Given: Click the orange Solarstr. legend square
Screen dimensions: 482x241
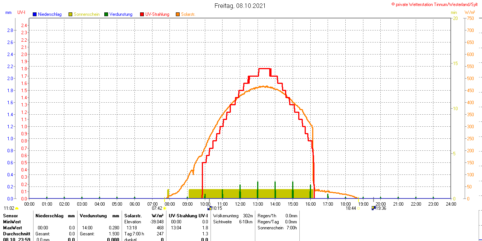Looking at the screenshot, I should (x=178, y=14).
